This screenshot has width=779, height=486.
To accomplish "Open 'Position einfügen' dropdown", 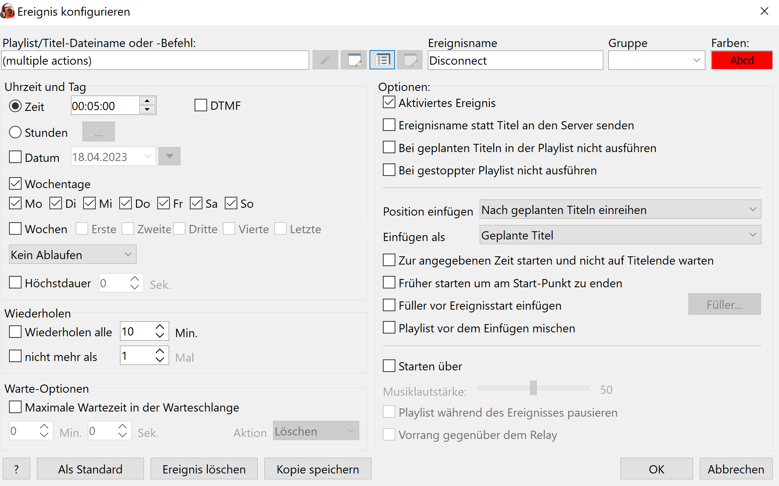I will pos(620,209).
